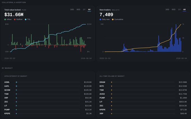Click the tallest green inflow bar

(x=49, y=35)
